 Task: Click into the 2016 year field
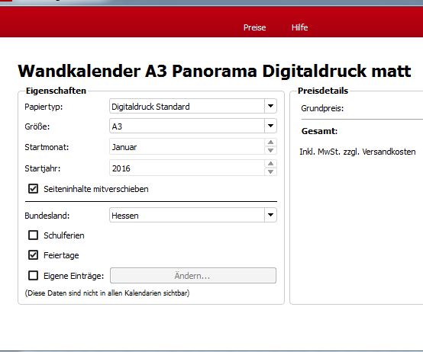pyautogui.click(x=187, y=168)
